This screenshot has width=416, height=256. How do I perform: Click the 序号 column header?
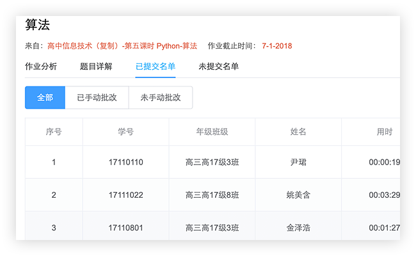54,132
